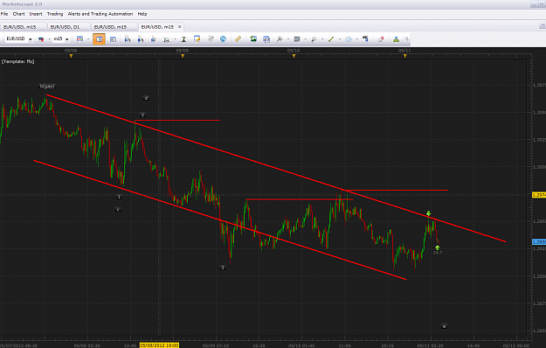Click the highlighted 05/08/2012 19:00 time label
Screen dimensions: 546x348
pyautogui.click(x=159, y=345)
